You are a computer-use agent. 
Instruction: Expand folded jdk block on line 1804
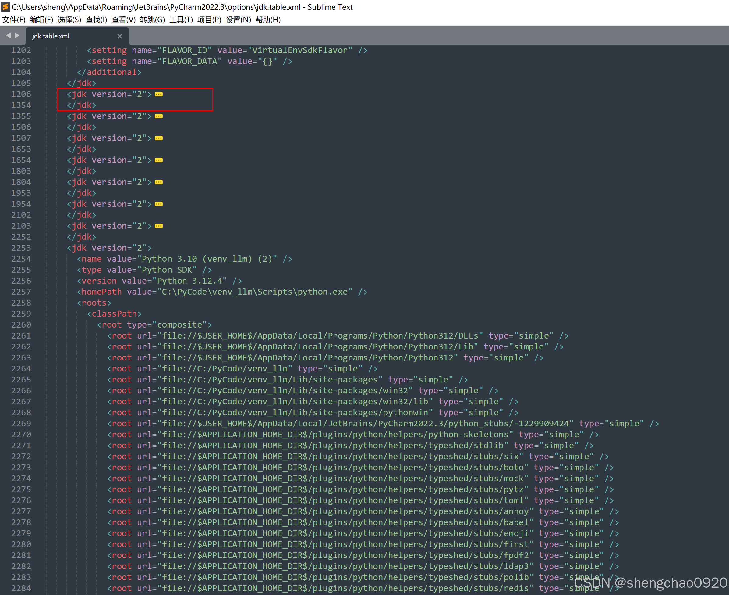(158, 182)
